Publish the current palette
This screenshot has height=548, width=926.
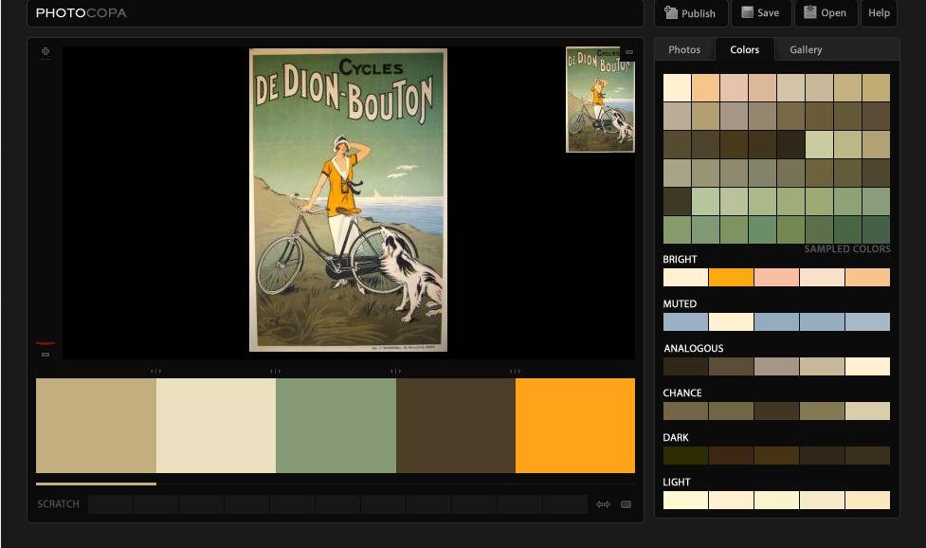coord(690,13)
